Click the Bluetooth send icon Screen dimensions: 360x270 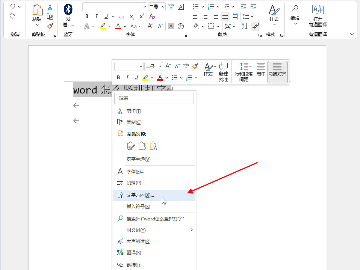[x=68, y=9]
